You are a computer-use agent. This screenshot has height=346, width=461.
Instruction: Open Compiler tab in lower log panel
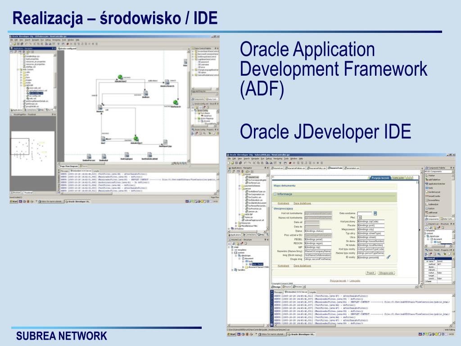click(312, 292)
